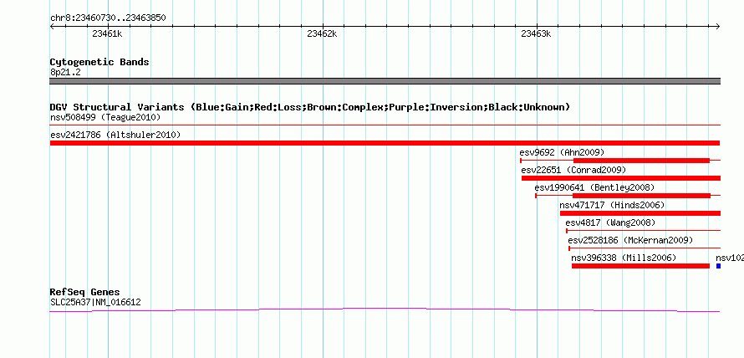
Task: Click the SLC25A37|NM_016612 gene label
Action: pos(95,302)
